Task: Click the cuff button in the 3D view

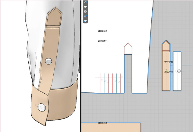Action: (x=41, y=107)
